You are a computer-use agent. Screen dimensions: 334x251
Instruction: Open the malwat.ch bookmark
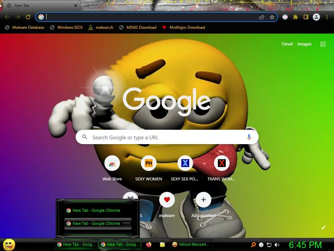(101, 27)
